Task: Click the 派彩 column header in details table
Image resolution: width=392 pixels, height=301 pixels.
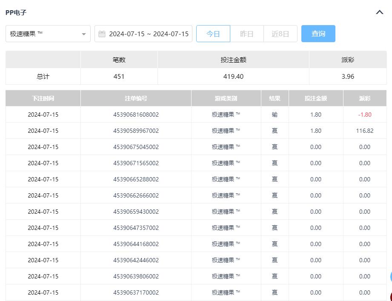Action: (x=364, y=98)
